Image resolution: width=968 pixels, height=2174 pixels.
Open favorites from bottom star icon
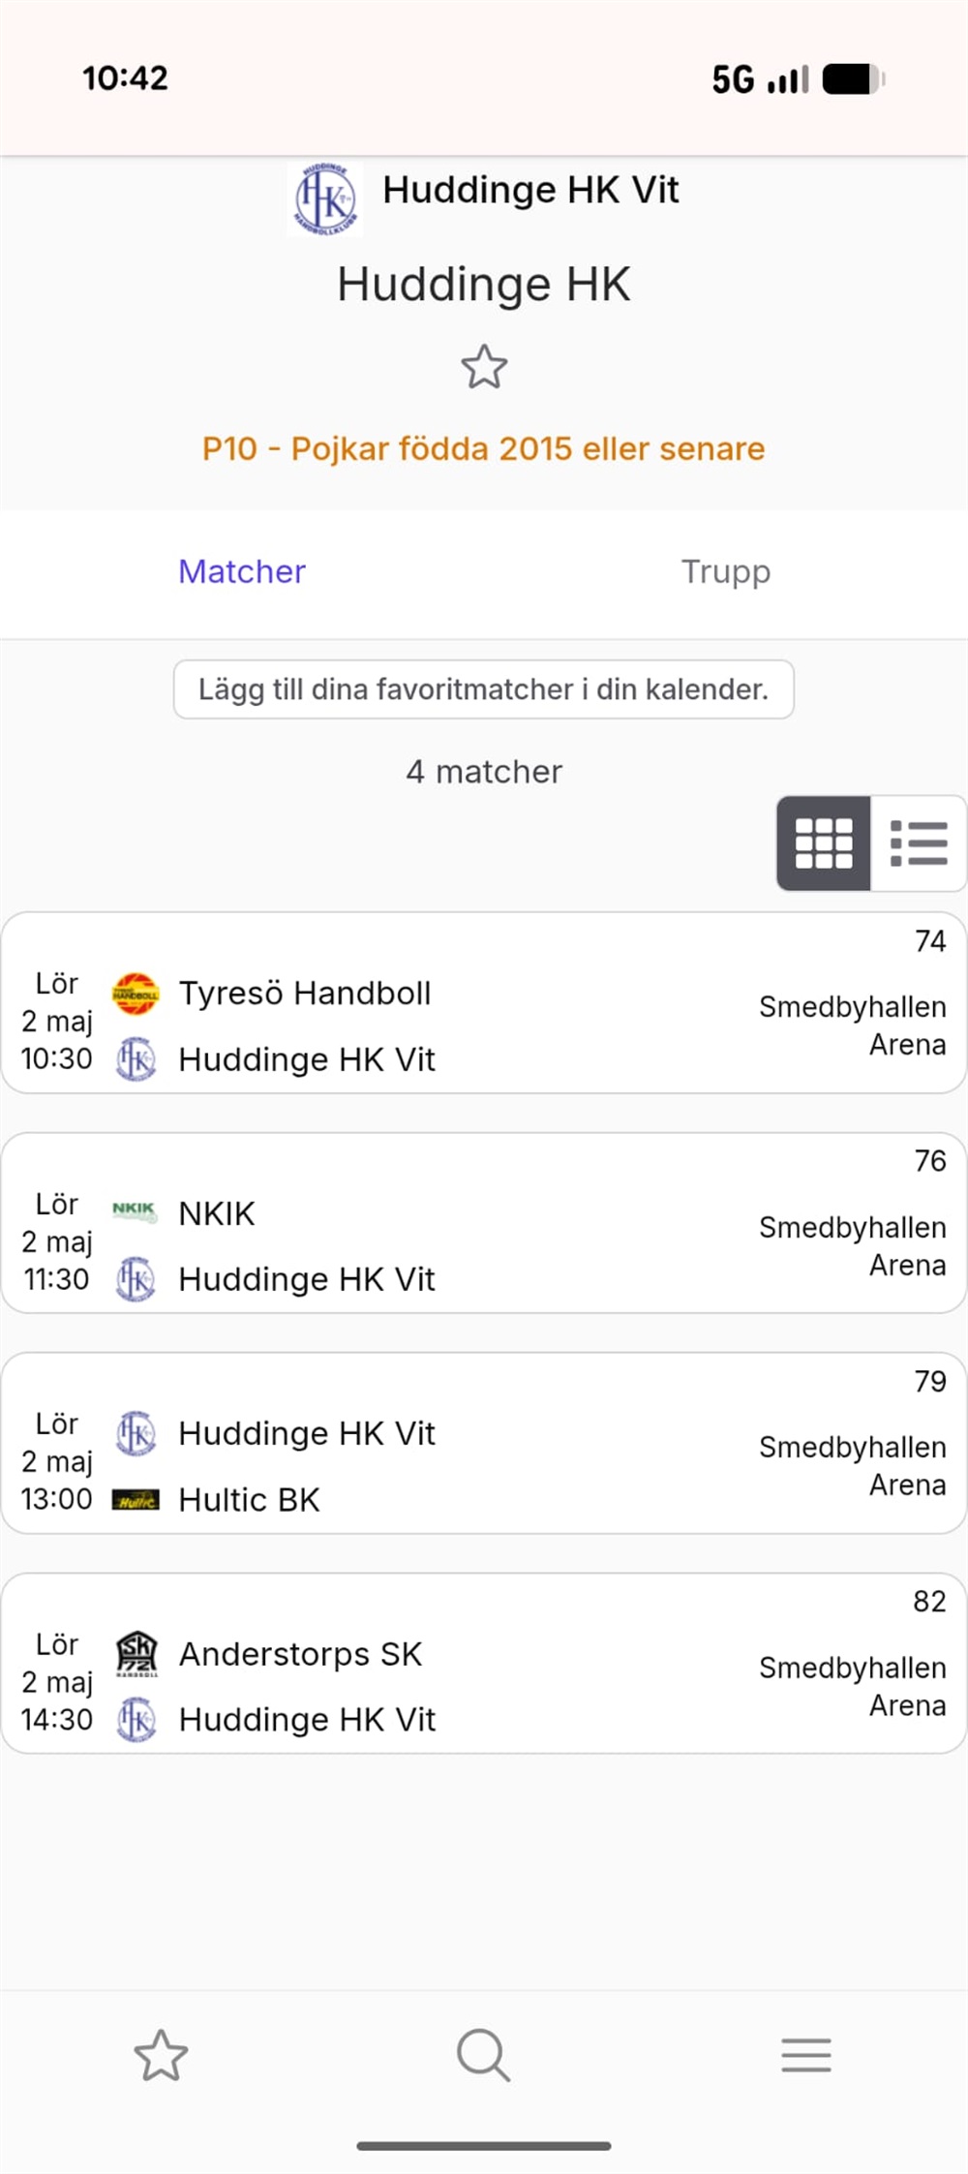click(x=161, y=2055)
